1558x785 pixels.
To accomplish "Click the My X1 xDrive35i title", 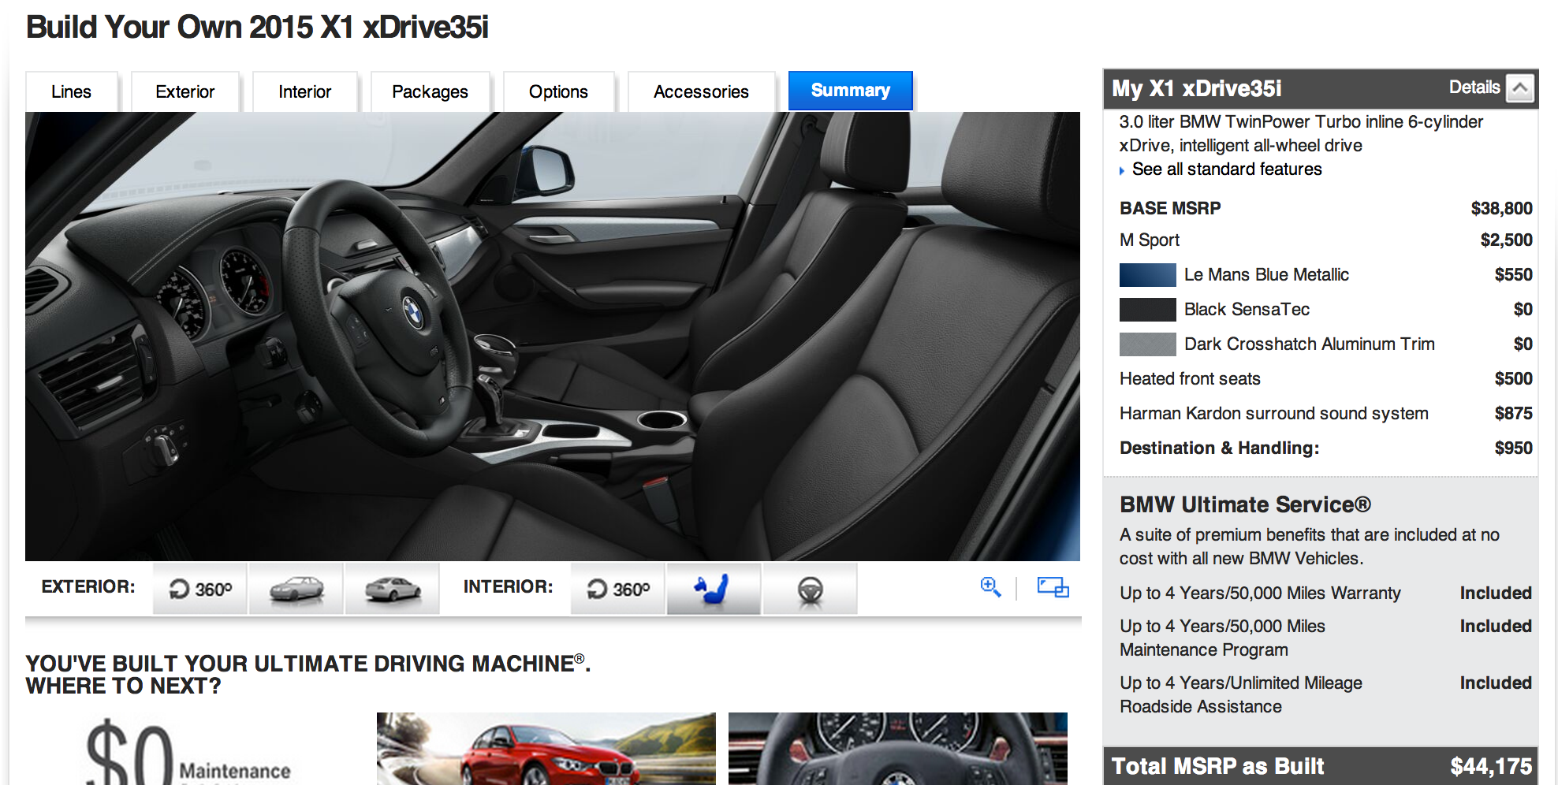I will (x=1196, y=88).
